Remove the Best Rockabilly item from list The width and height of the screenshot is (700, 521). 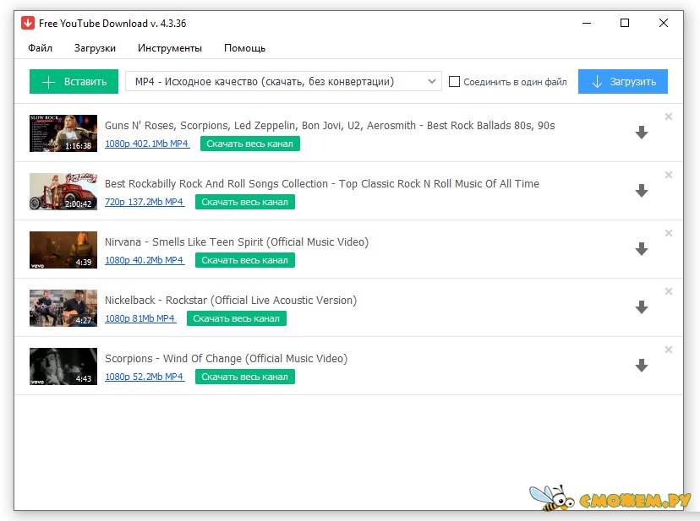(669, 175)
